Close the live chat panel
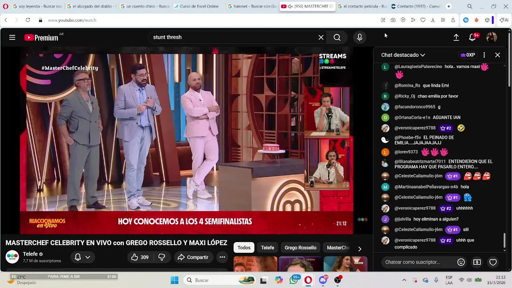 (498, 55)
